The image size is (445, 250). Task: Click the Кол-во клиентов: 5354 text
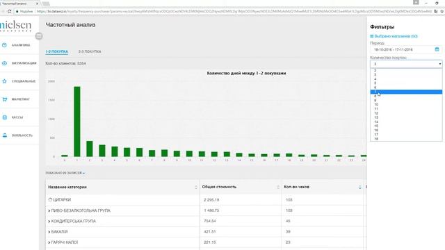(x=65, y=63)
